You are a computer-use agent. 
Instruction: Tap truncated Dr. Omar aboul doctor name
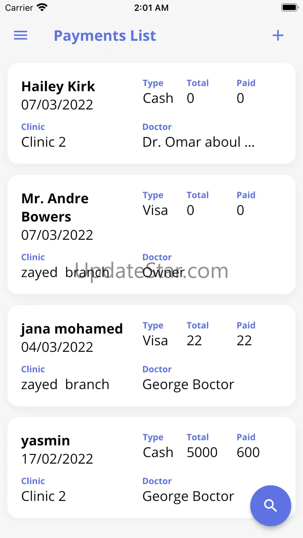click(x=198, y=142)
